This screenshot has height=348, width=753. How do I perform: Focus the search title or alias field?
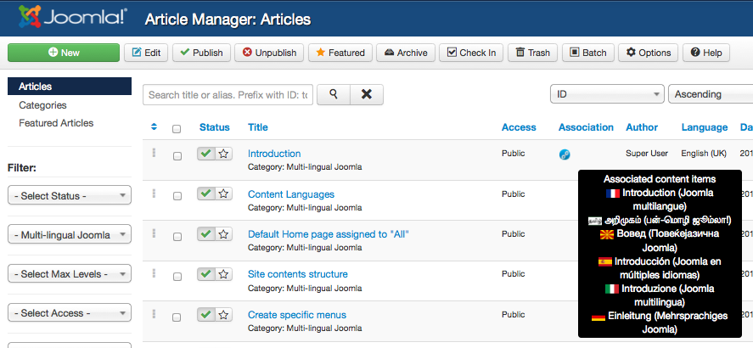[x=228, y=95]
